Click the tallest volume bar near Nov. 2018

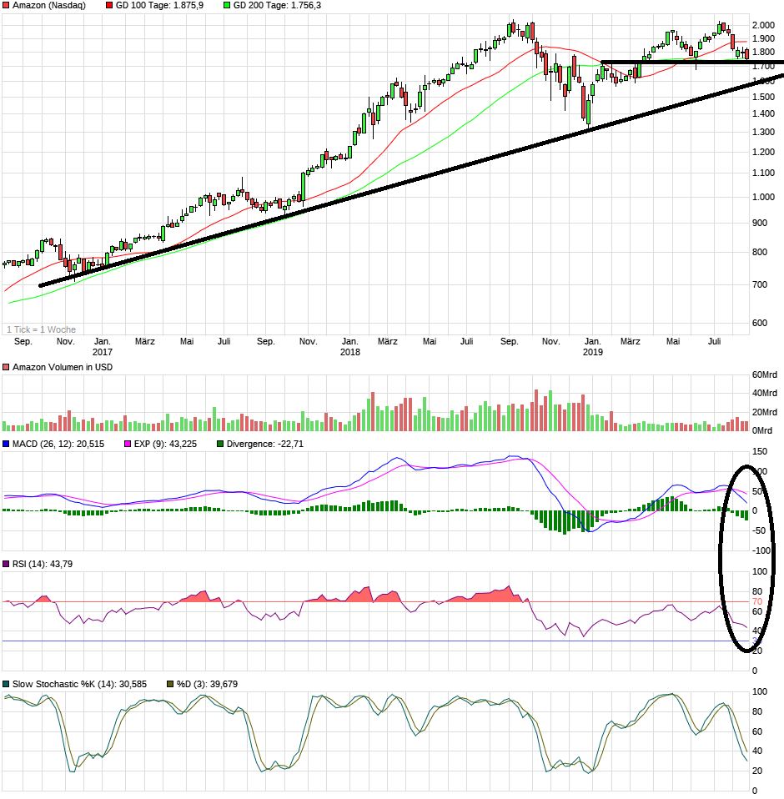point(536,410)
